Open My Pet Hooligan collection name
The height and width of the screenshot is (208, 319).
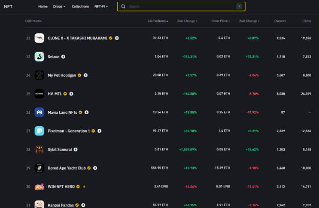62,75
